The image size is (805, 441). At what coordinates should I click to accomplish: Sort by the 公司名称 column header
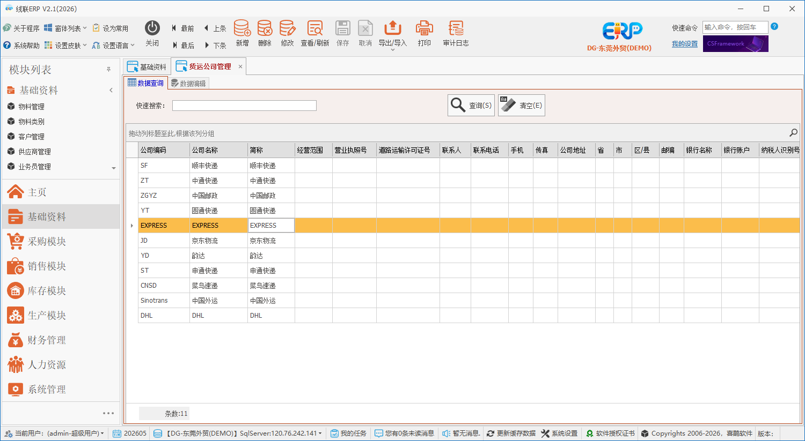click(218, 150)
